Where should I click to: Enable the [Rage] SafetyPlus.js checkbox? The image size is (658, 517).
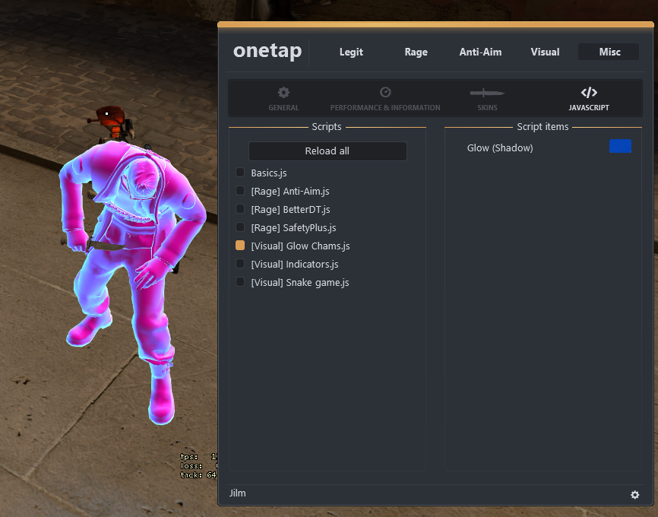coord(240,227)
